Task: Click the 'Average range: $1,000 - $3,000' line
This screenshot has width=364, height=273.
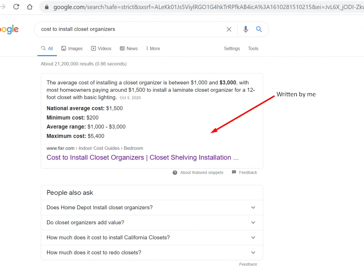Action: click(x=86, y=127)
